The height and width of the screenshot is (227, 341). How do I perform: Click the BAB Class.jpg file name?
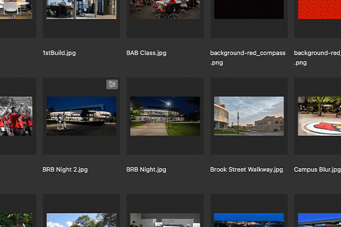(146, 53)
